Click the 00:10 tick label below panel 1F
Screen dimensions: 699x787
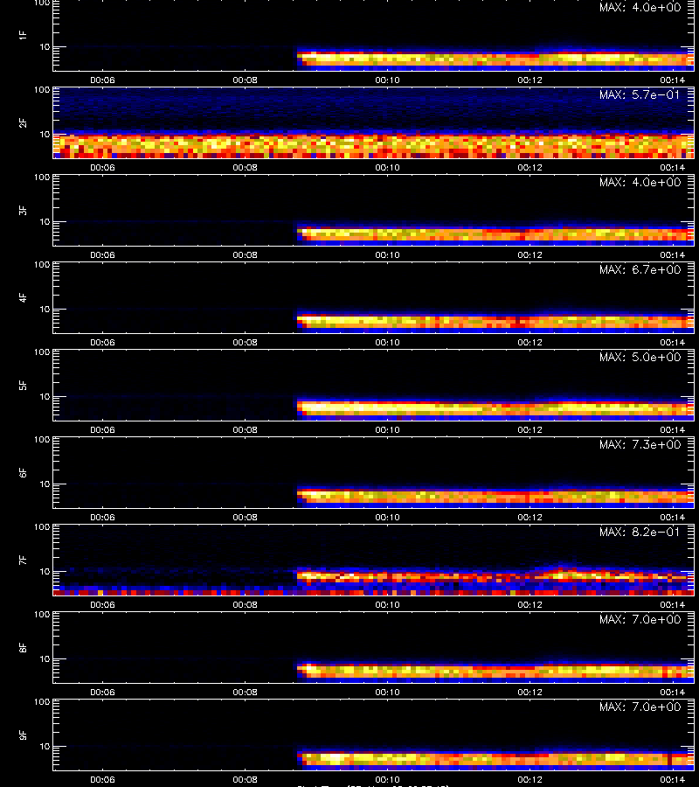[387, 80]
